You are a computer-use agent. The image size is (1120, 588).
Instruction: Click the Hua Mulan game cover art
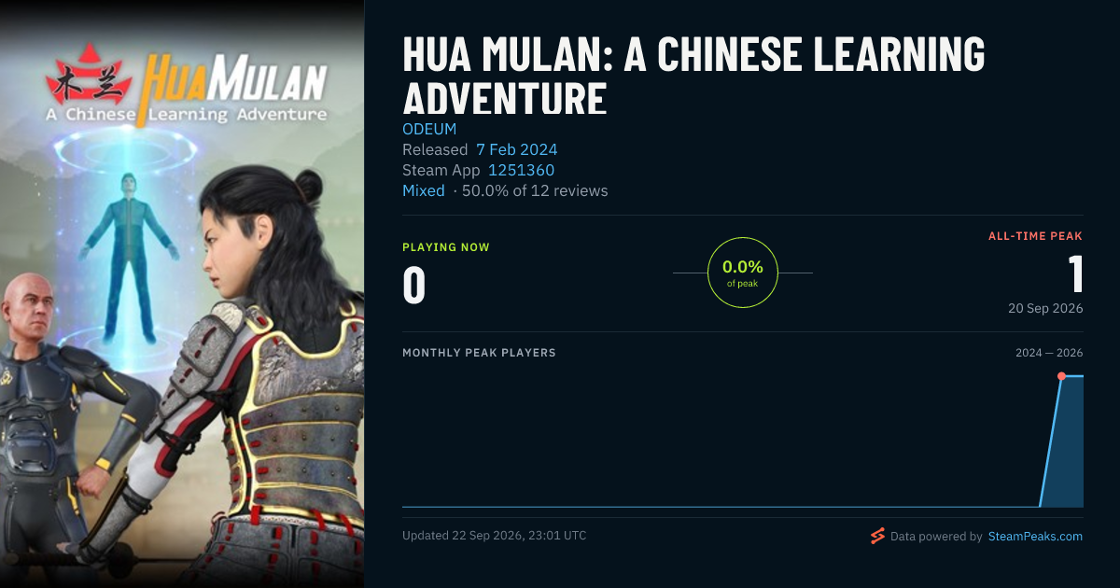182,294
